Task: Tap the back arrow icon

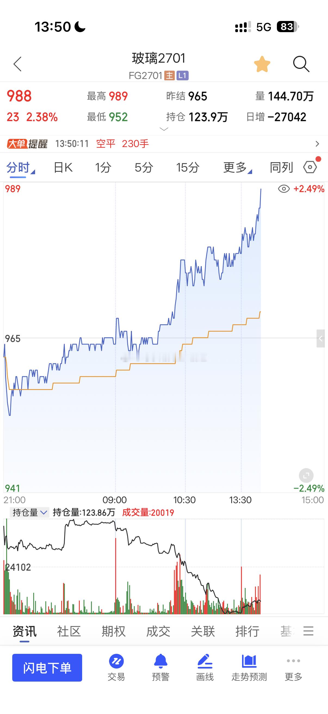Action: [17, 64]
